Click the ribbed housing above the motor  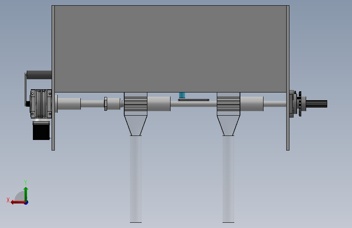[x=41, y=104]
